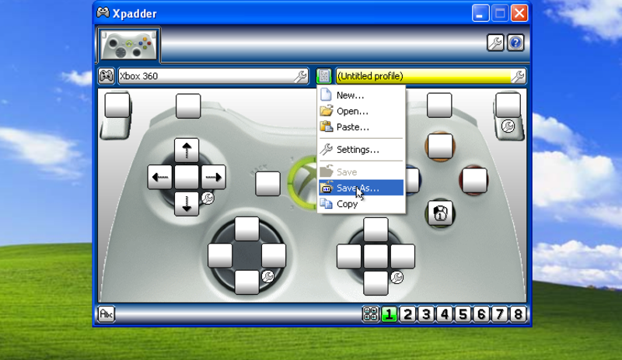This screenshot has height=360, width=622.
Task: Switch to set 2
Action: point(407,314)
